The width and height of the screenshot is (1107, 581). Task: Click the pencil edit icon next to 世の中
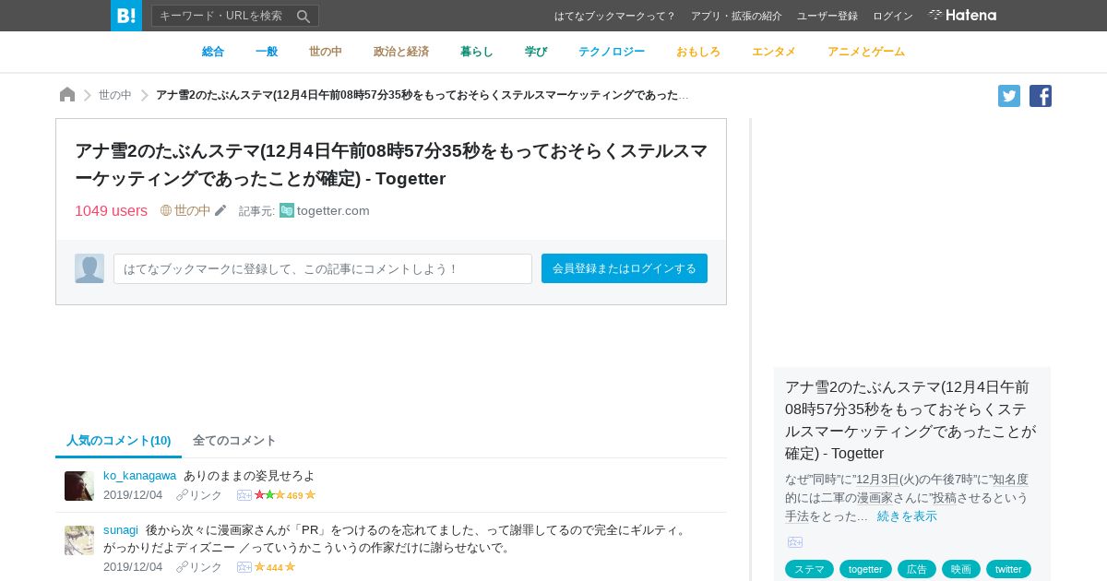coord(220,210)
